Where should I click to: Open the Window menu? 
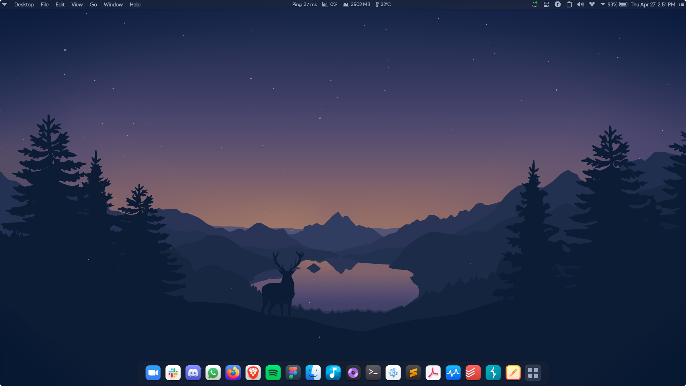pos(113,4)
